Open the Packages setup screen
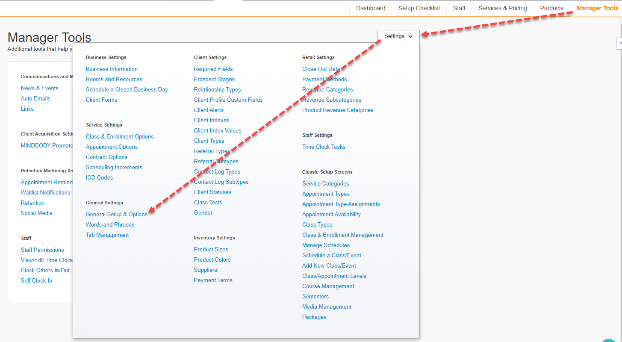This screenshot has width=622, height=342. (x=314, y=317)
